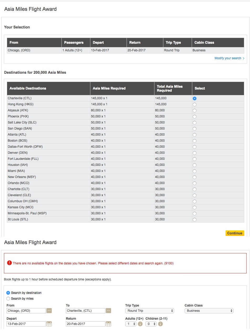Click the Available Destinations column header
This screenshot has width=250, height=331.
pyautogui.click(x=49, y=88)
